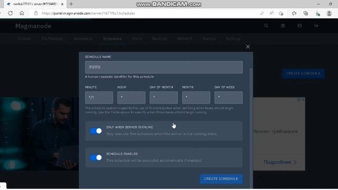The image size is (338, 190).
Task: Toggle Only When Server Is Online switch
Action: 96,131
